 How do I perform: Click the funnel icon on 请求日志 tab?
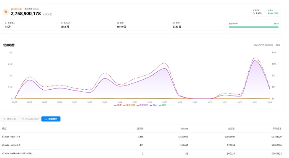5,119
